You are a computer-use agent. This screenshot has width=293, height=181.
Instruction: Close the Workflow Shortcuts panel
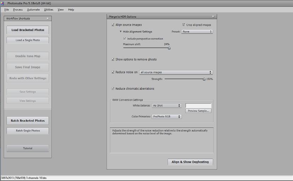coord(48,18)
